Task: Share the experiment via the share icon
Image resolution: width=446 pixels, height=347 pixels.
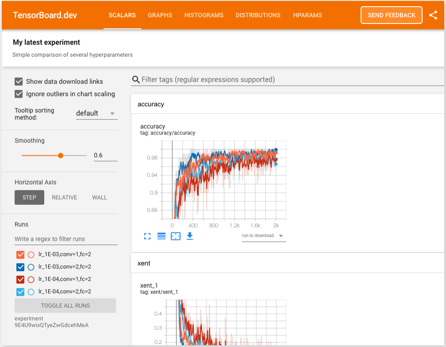Action: tap(433, 15)
